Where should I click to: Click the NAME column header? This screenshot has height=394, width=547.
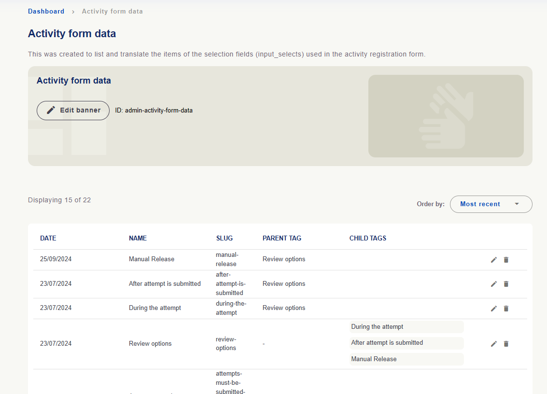(x=138, y=239)
